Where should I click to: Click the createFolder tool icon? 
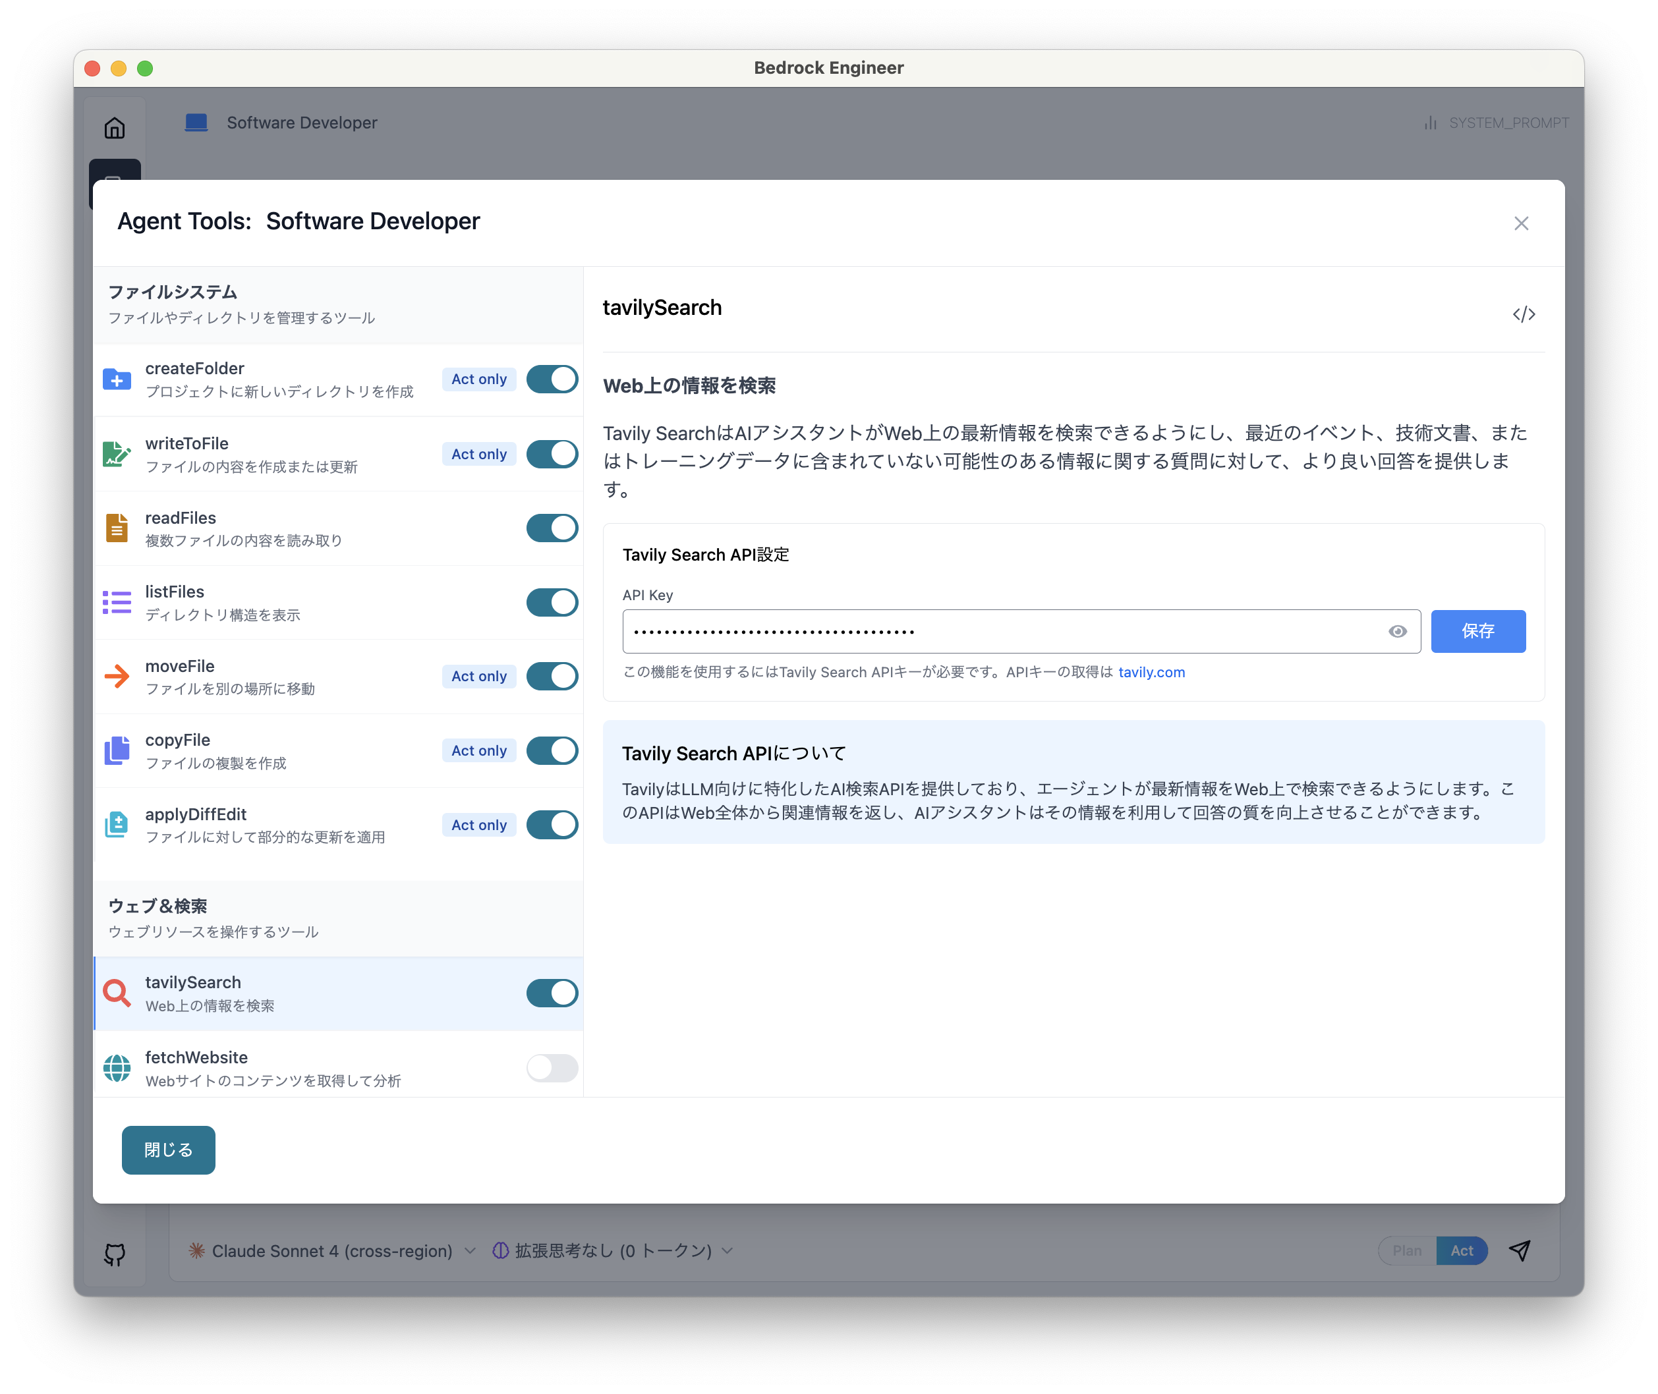point(117,380)
